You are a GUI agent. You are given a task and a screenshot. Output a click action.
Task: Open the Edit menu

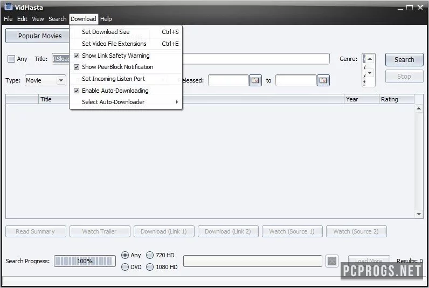tap(22, 19)
